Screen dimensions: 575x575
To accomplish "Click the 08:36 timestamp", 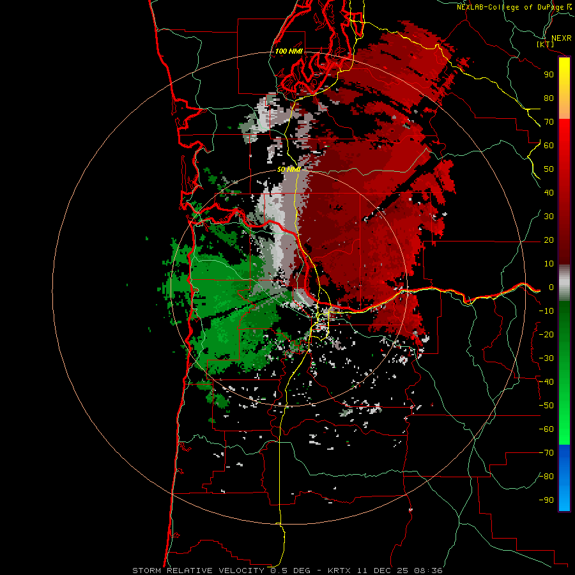I will click(428, 571).
